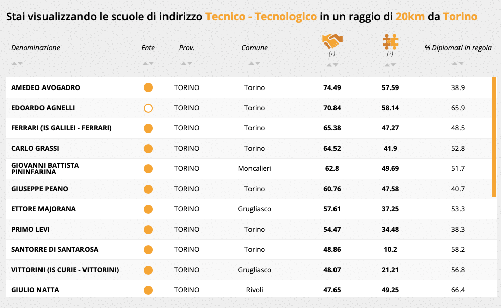The image size is (501, 308).
Task: Click the puzzle piece icon column header
Action: tap(390, 41)
